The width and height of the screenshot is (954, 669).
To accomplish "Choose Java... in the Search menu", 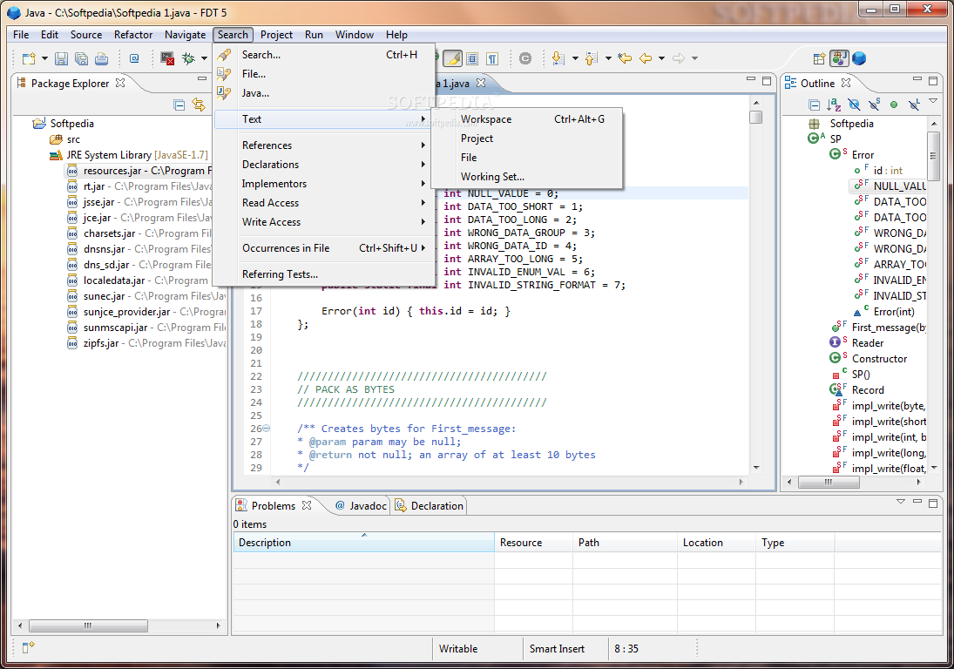I will (x=324, y=93).
